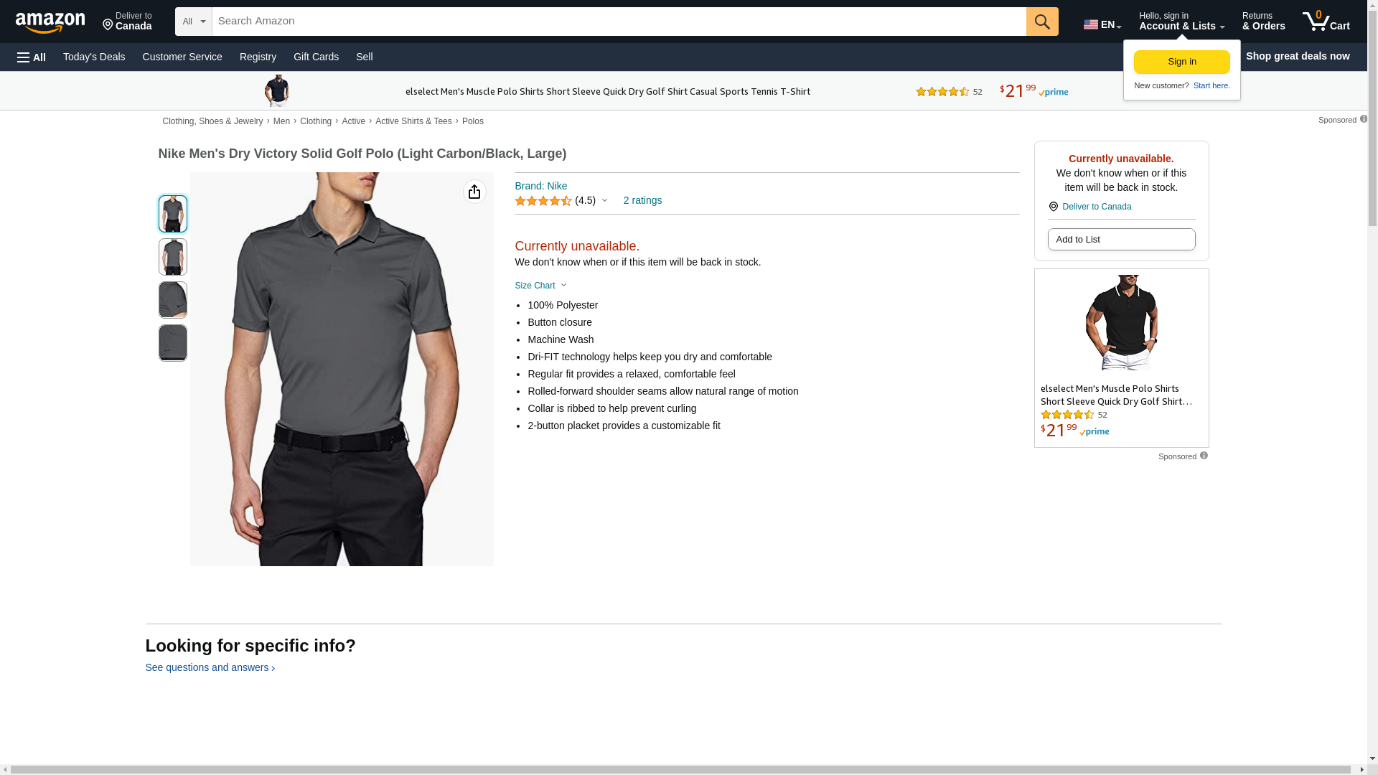Click the Amazon logo

50,22
